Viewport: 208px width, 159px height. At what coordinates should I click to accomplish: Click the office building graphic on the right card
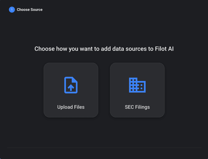137,85
